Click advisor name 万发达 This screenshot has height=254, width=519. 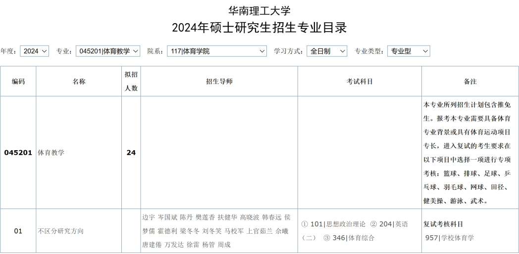pyautogui.click(x=174, y=245)
